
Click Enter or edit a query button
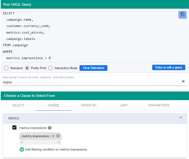[169, 68]
